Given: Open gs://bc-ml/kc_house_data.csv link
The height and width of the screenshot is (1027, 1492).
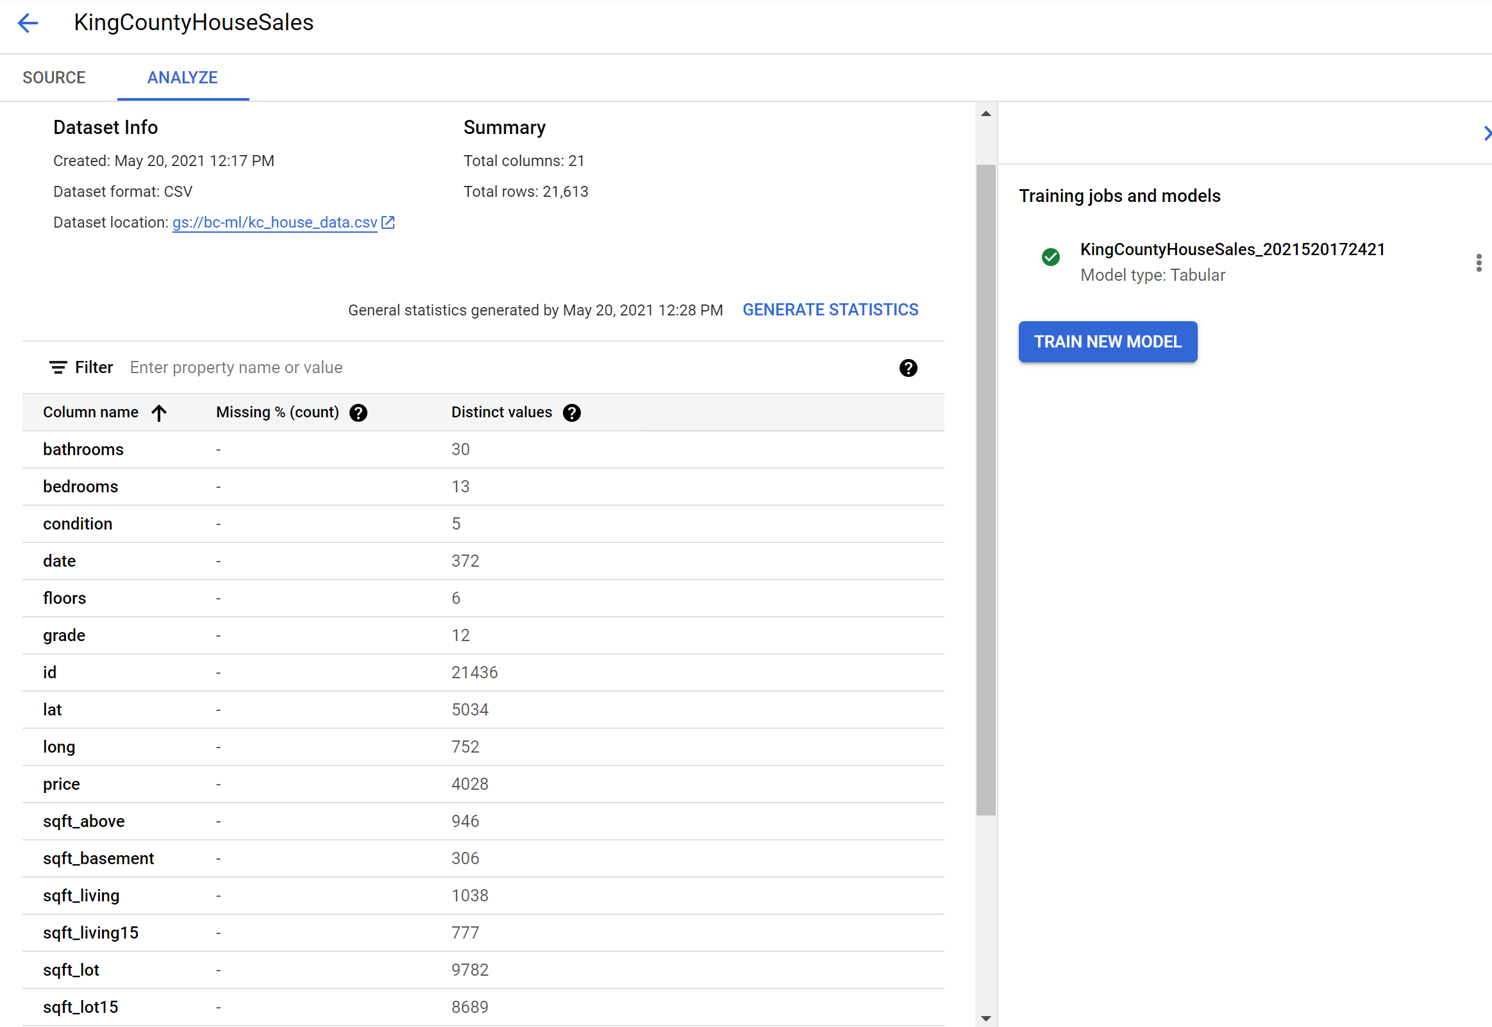Looking at the screenshot, I should 274,222.
